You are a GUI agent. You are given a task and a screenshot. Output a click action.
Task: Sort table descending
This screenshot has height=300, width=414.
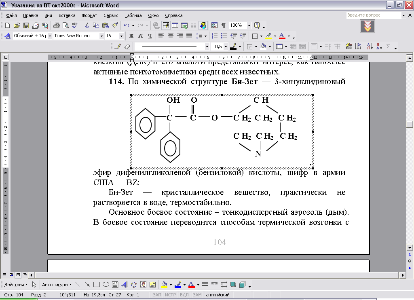(x=379, y=47)
